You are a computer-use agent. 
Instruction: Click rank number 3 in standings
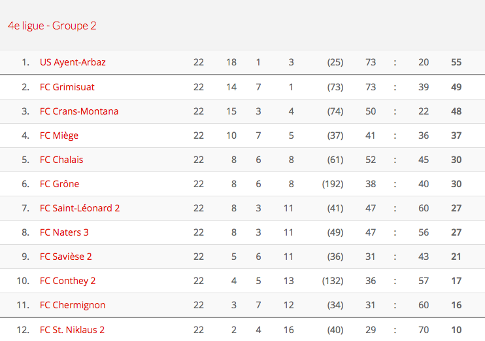point(25,111)
